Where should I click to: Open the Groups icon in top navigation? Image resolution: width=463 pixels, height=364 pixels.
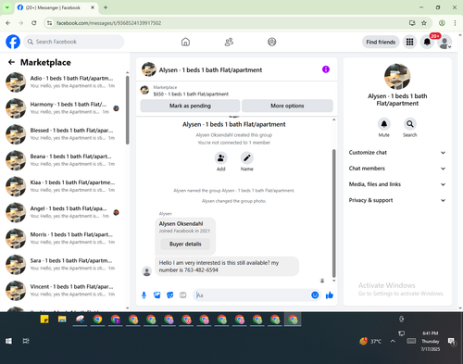pos(272,42)
